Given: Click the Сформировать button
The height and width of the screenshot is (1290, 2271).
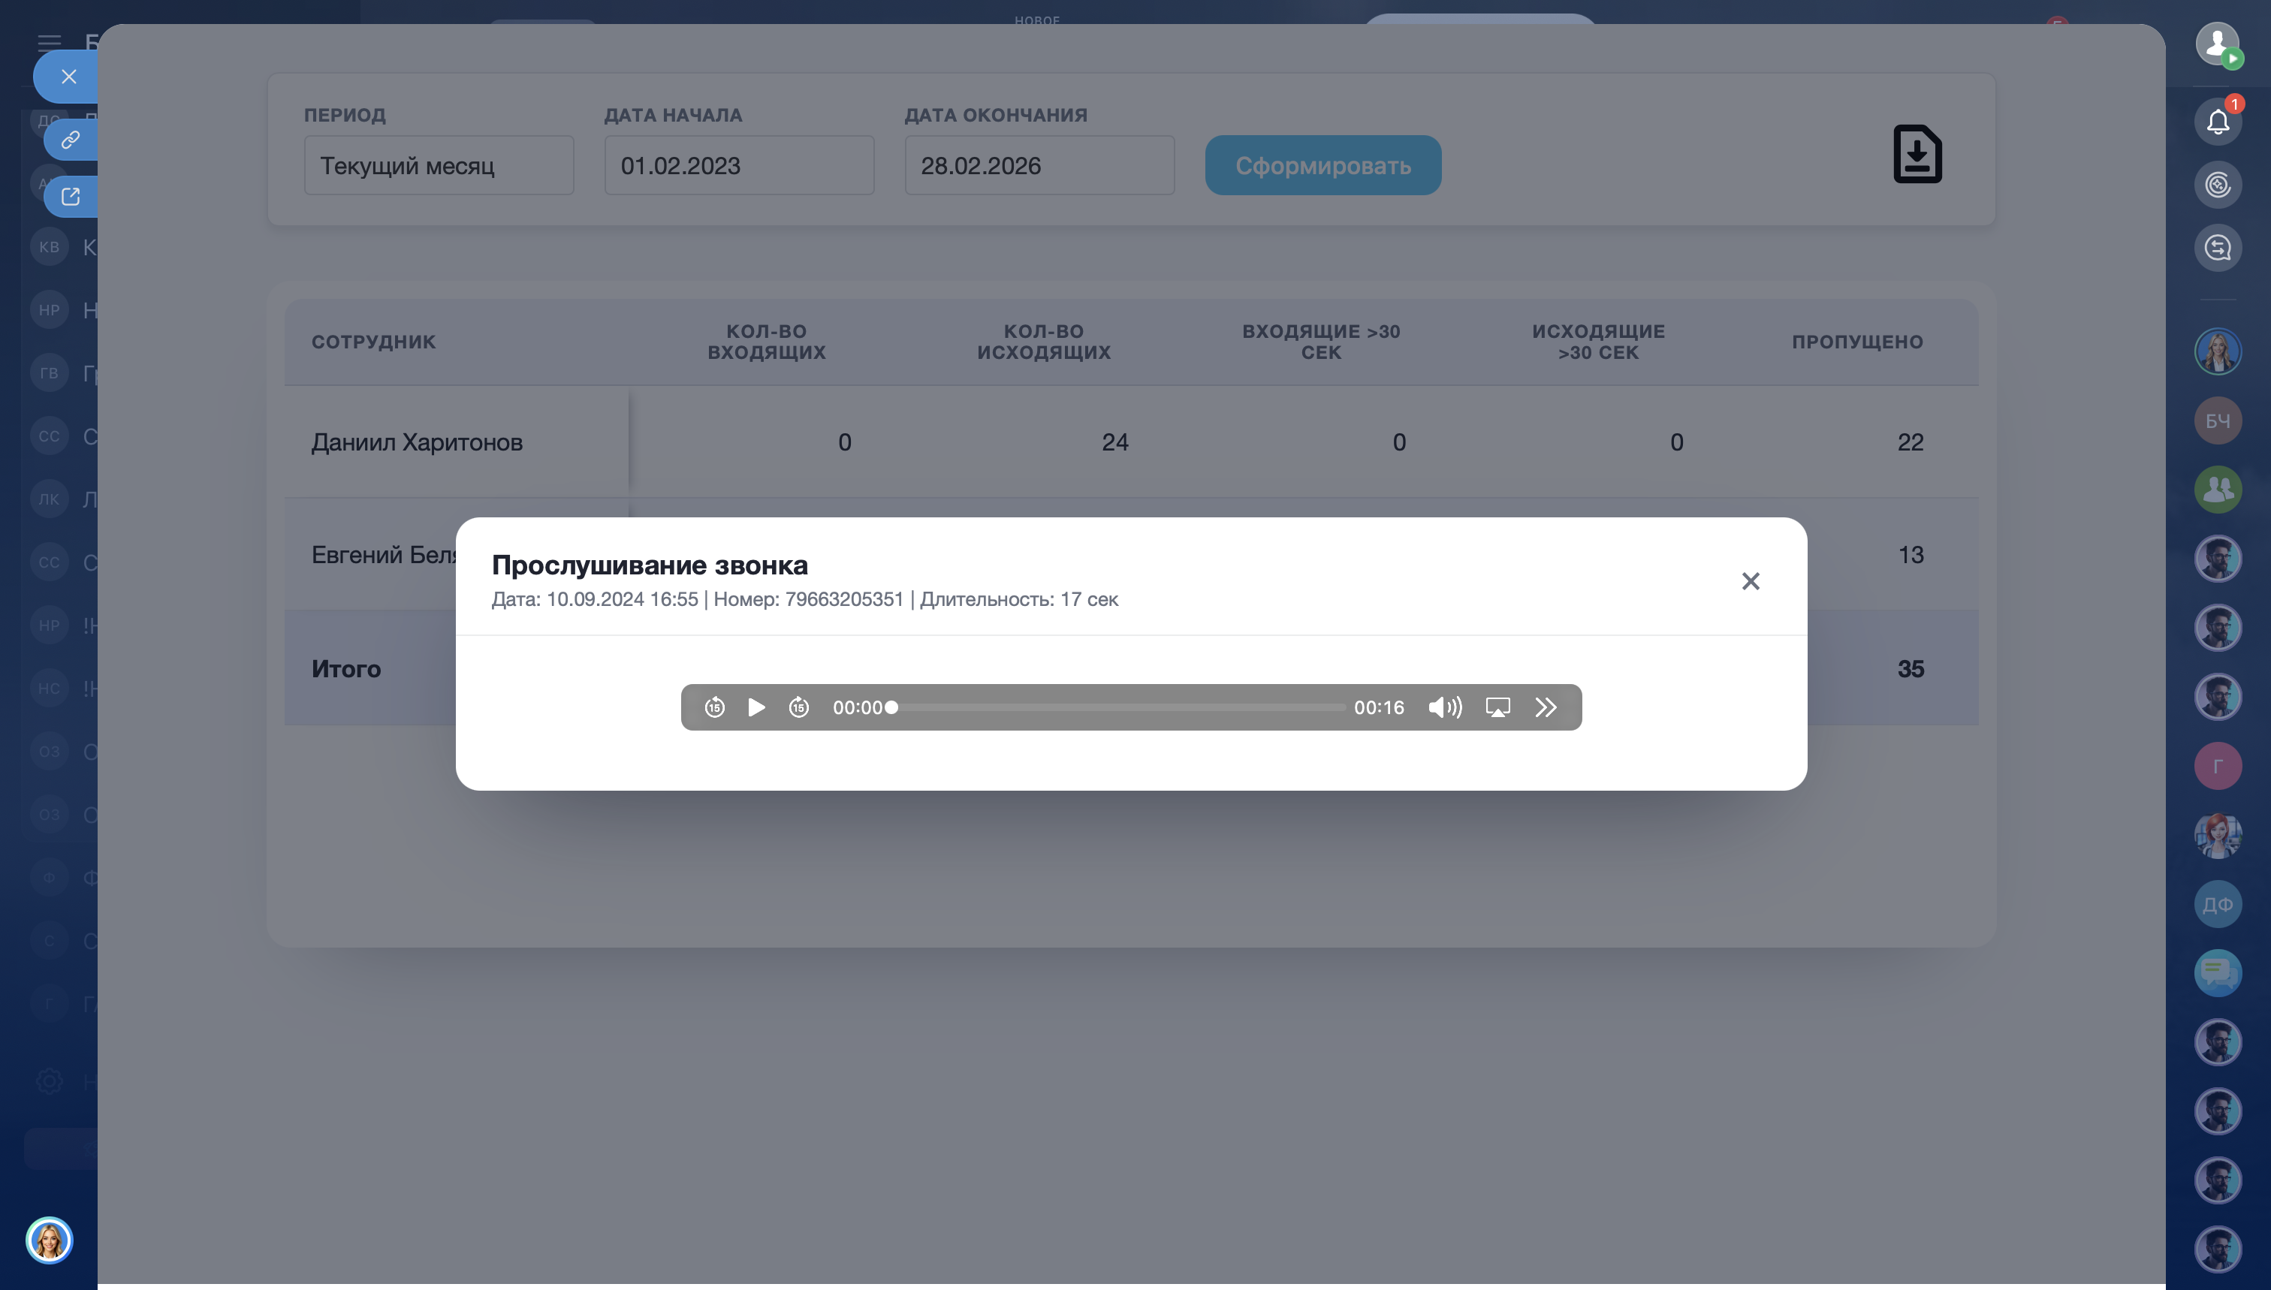Looking at the screenshot, I should coord(1322,166).
